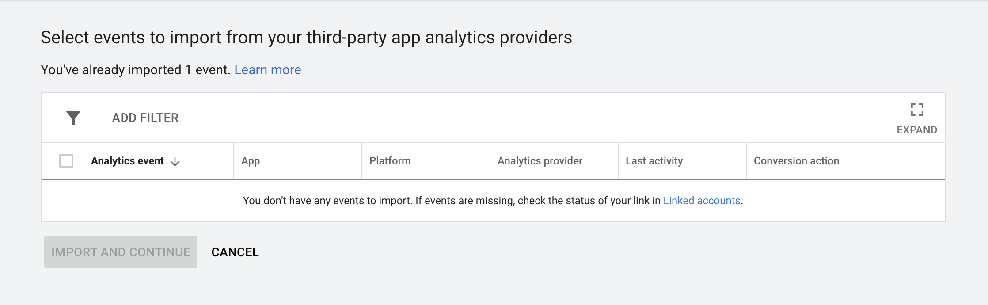Click the Conversion action column header
This screenshot has height=305, width=988.
pyautogui.click(x=797, y=161)
